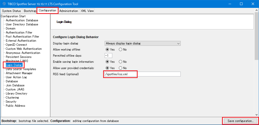Click 'bootstrap file selected.' status text
Screen dimensions: 259x125
[x=34, y=121]
